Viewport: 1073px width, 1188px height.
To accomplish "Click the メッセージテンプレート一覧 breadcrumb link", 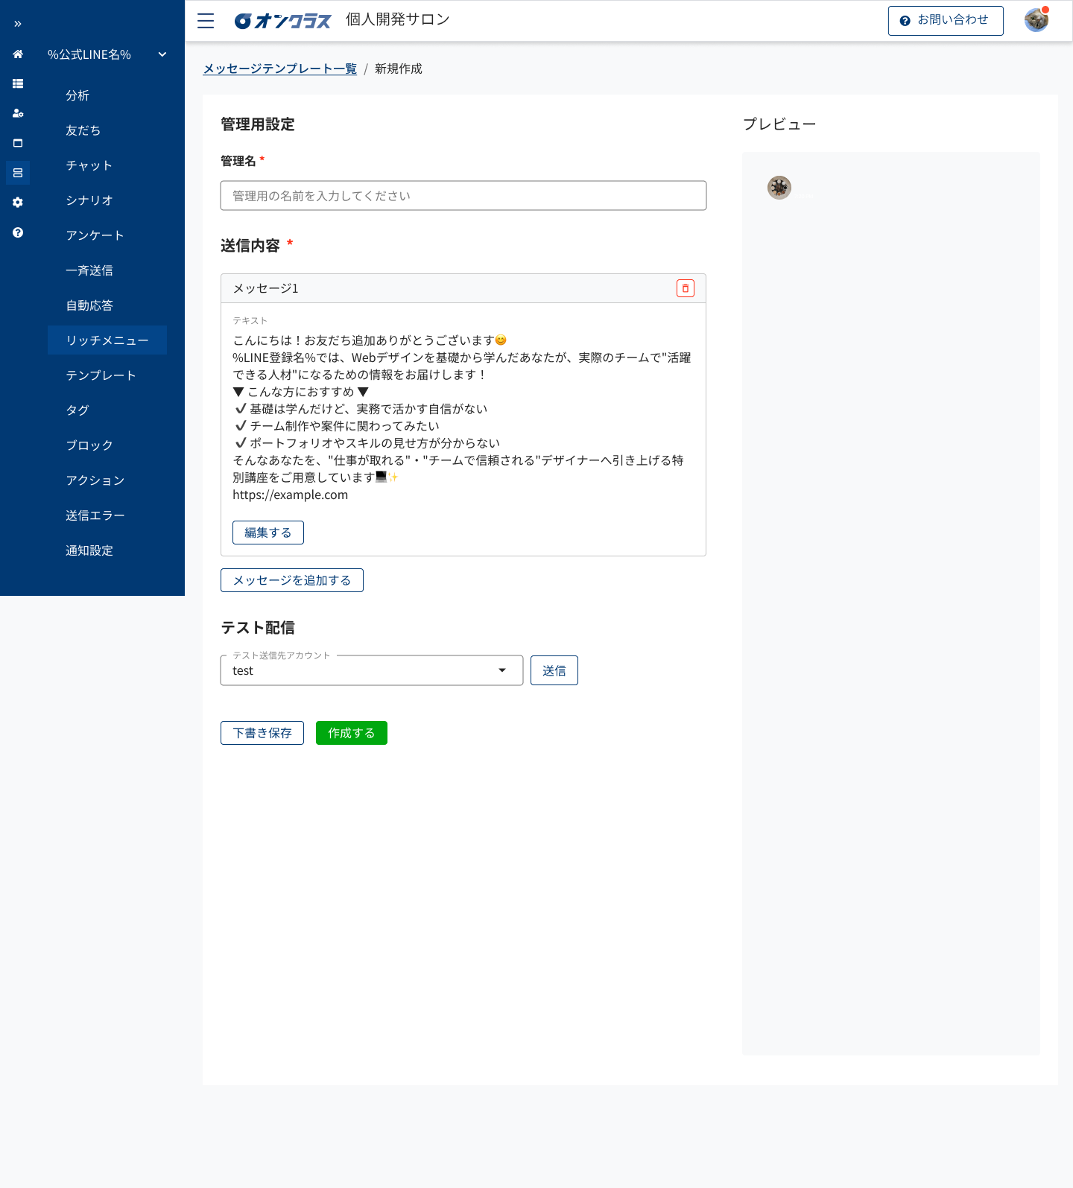I will pyautogui.click(x=280, y=69).
